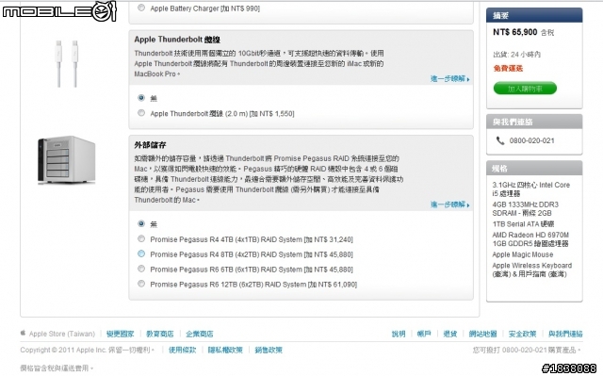This screenshot has height=376, width=603.
Task: Open 網站地圖 site map link
Action: [482, 334]
